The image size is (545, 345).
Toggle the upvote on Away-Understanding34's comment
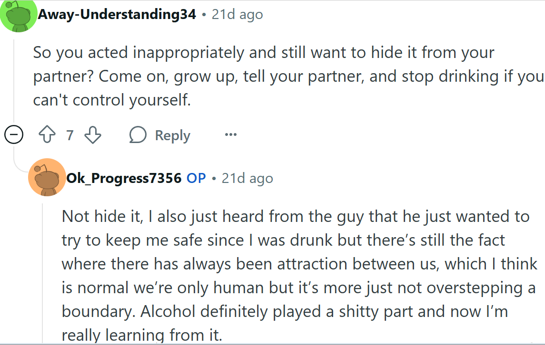pos(46,134)
